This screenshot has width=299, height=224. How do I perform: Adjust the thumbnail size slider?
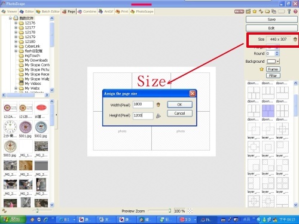(37, 210)
